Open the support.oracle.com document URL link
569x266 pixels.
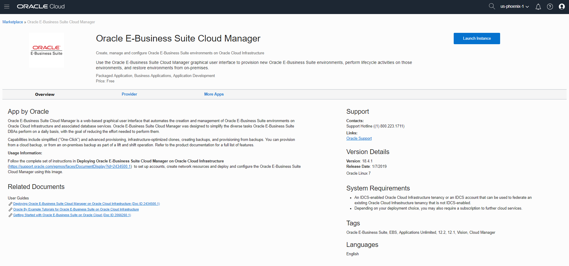[69, 167]
